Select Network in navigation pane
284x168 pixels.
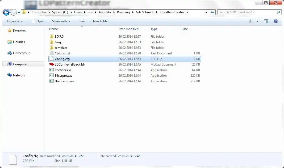19,75
